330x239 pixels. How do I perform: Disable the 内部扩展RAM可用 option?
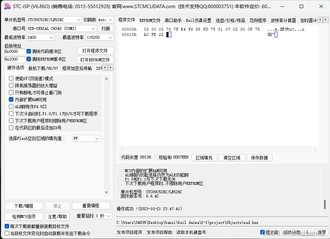pos(11,99)
